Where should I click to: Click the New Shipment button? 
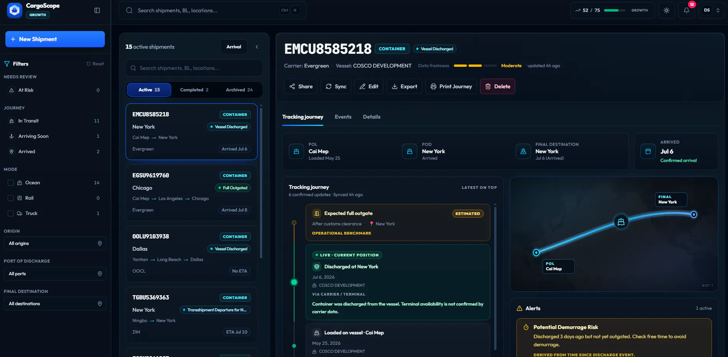click(x=55, y=39)
